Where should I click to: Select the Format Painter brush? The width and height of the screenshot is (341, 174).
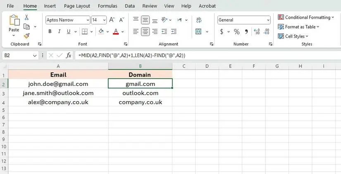point(27,36)
